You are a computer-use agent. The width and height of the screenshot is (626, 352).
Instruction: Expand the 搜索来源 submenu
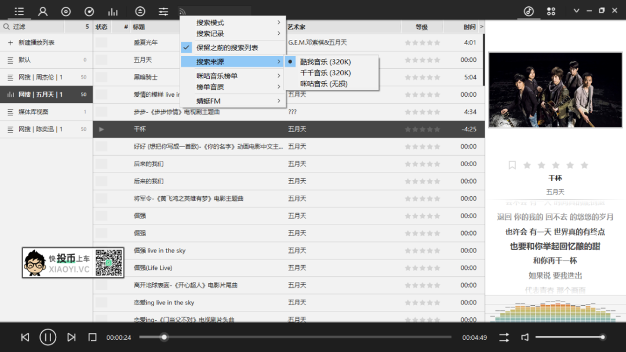[x=233, y=62]
